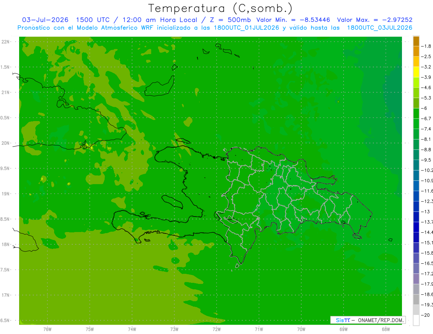
Task: Click the '17N' latitude label
Action: [5, 295]
